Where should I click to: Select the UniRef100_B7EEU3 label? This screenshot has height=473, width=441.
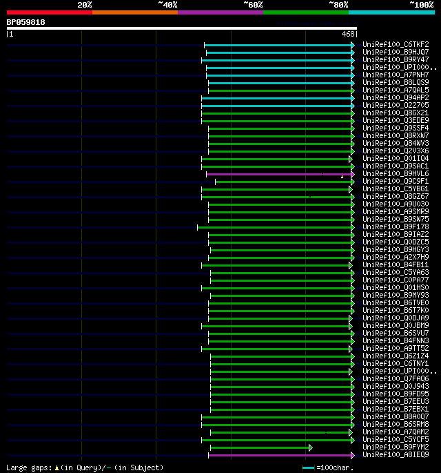click(396, 401)
